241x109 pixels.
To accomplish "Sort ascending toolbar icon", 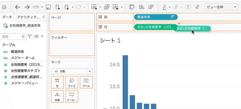I will point(141,7).
